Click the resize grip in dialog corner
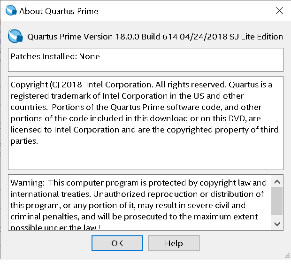Viewport: 291px width, 264px height. pyautogui.click(x=287, y=256)
